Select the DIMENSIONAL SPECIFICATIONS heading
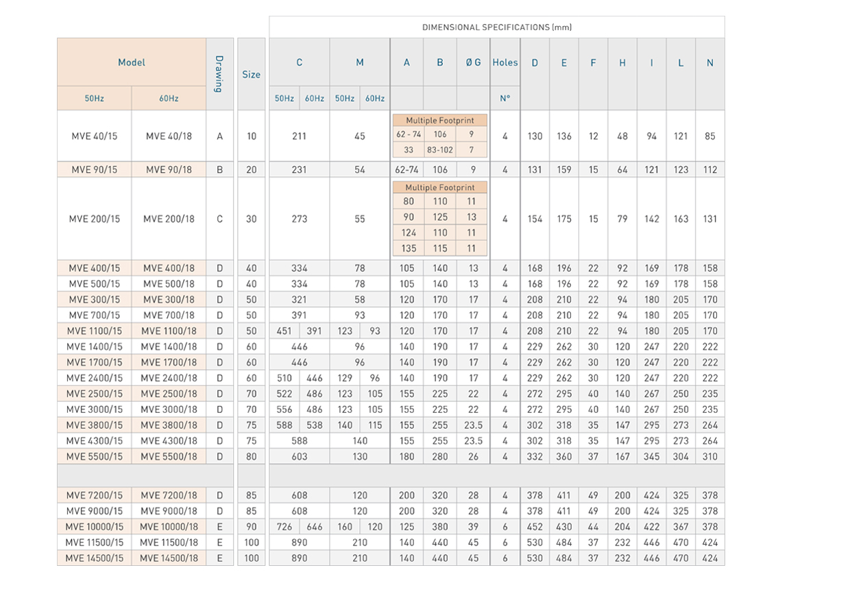Viewport: 850px width, 594px height. coord(497,27)
